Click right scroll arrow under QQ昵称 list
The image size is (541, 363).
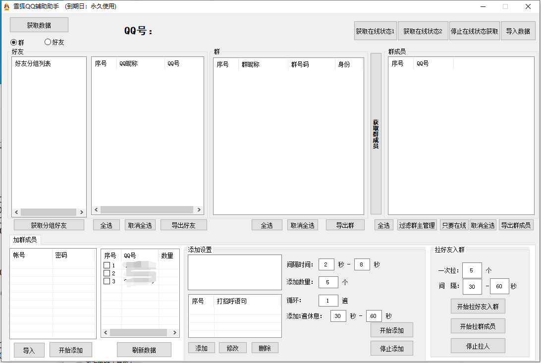(199, 209)
